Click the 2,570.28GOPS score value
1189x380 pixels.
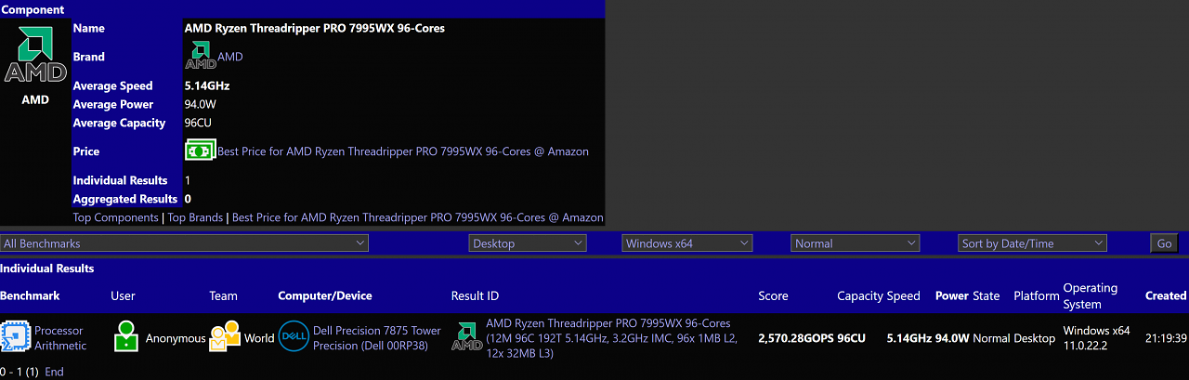(x=796, y=338)
